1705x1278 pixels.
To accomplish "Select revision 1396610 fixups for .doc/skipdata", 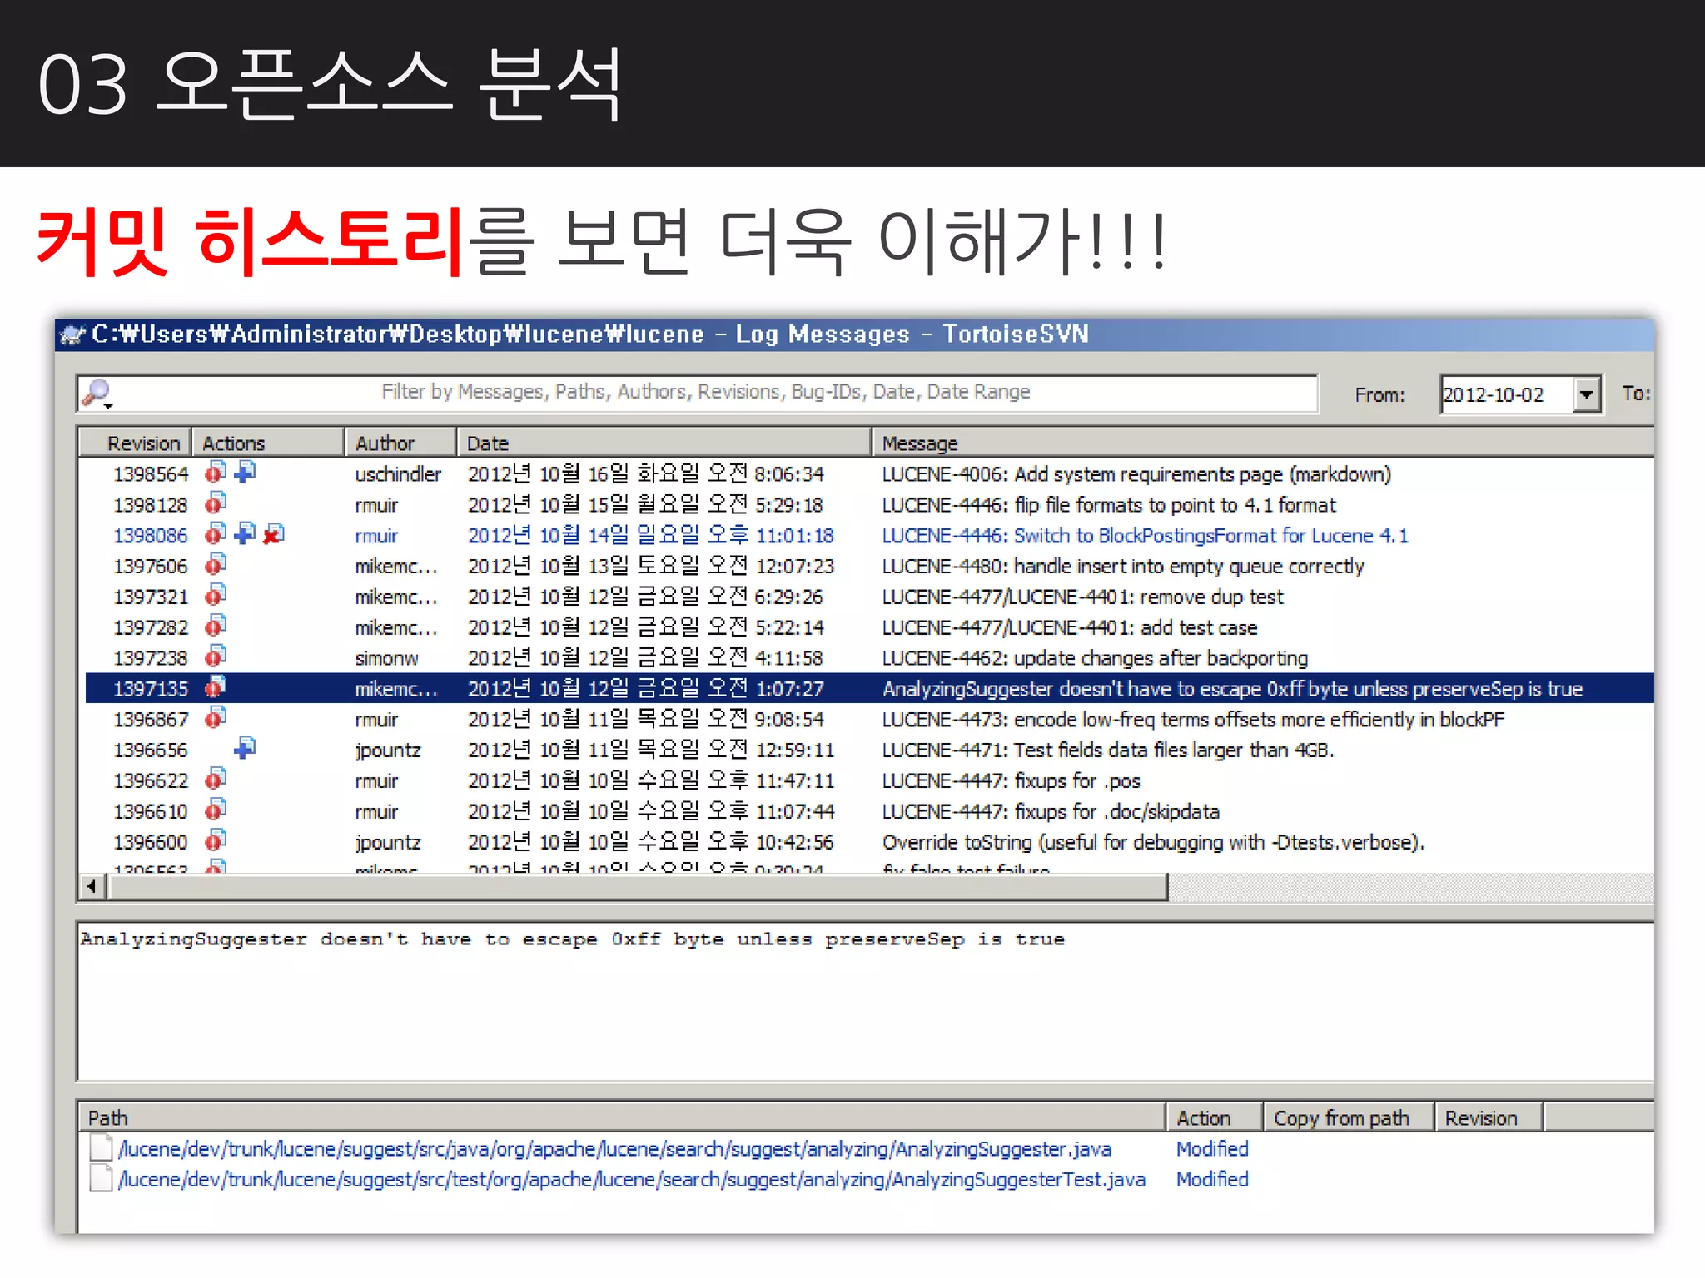I will coord(869,810).
